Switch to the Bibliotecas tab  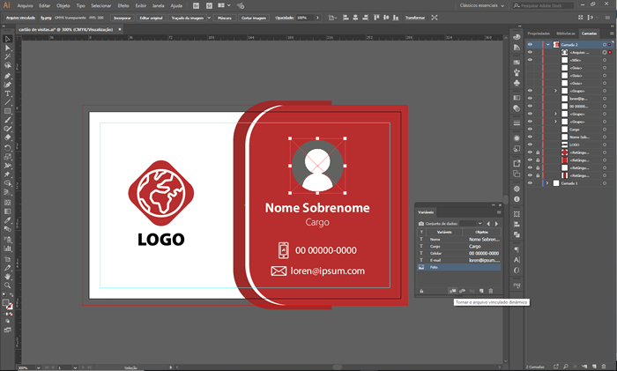click(x=566, y=33)
